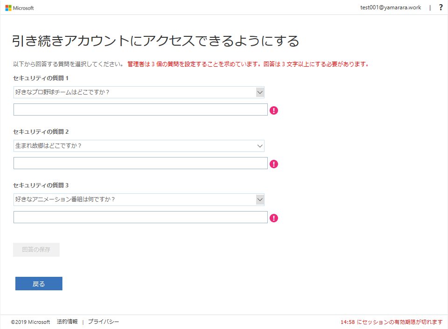This screenshot has width=448, height=329.
Task: Click the 回答の保存 button
Action: click(36, 249)
